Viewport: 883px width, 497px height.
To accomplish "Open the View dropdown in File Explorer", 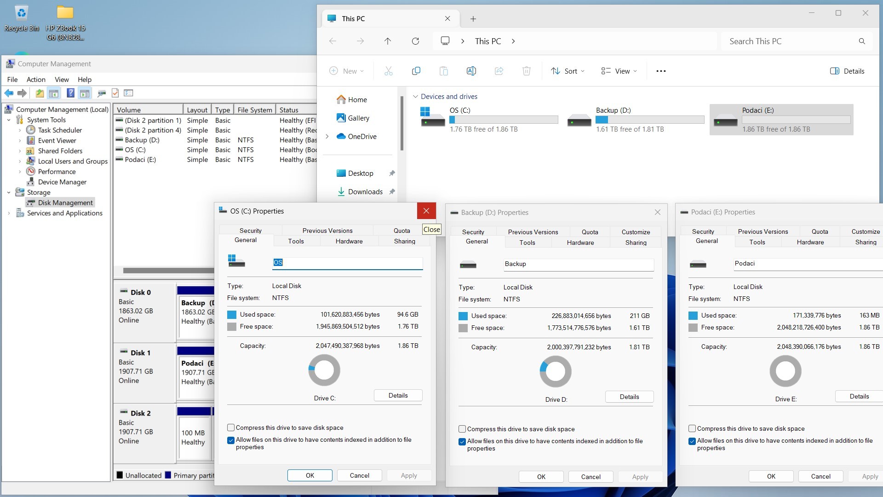I will pyautogui.click(x=619, y=71).
